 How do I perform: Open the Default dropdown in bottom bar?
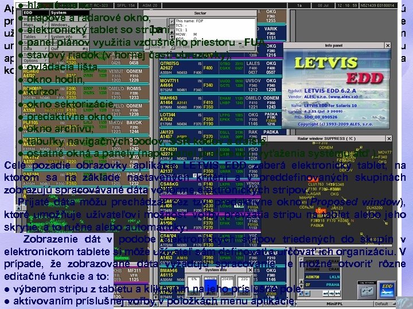[x=386, y=304]
